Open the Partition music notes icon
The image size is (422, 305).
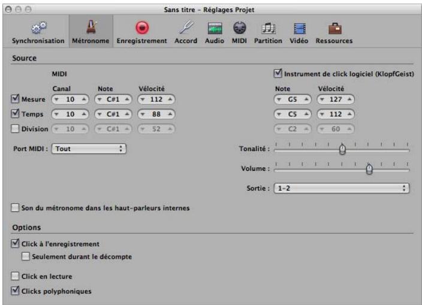[x=269, y=28]
